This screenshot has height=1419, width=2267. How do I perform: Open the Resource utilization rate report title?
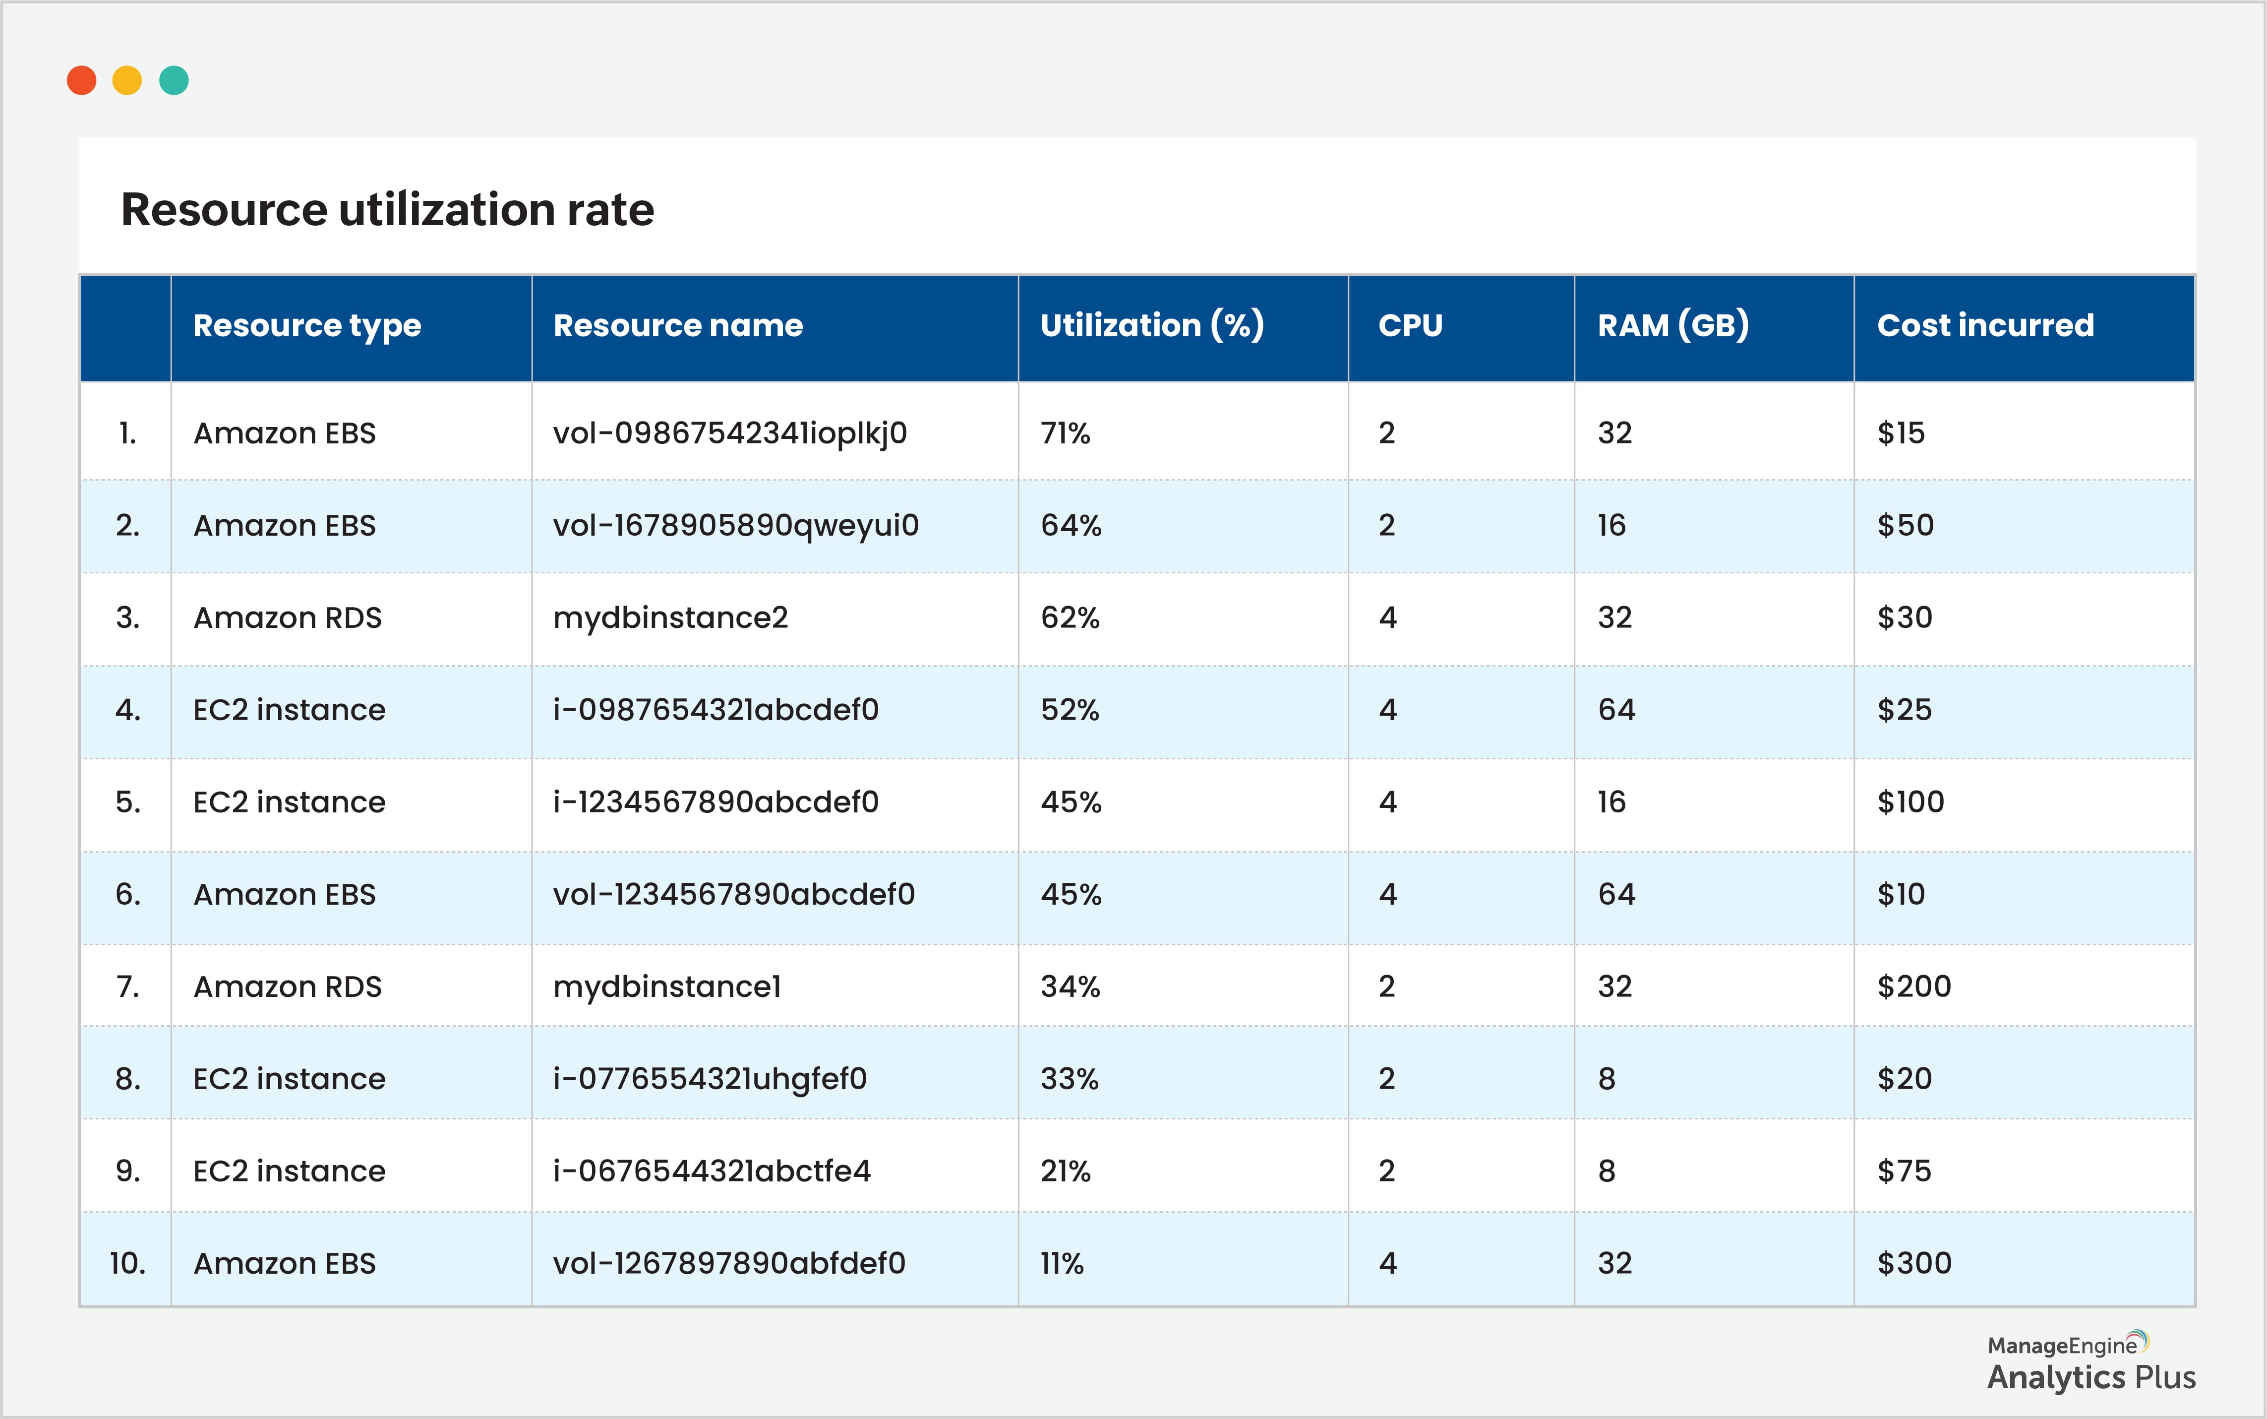388,208
